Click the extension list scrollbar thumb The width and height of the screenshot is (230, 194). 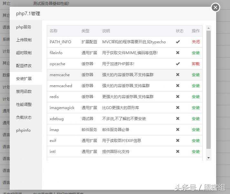(x=208, y=90)
